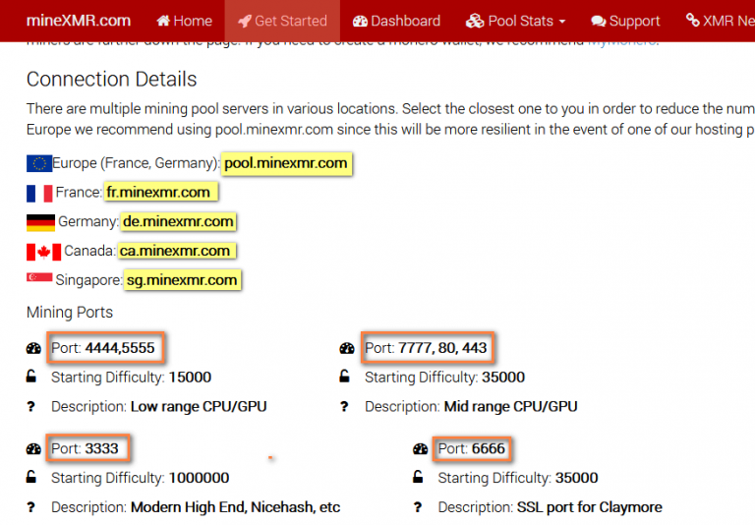Click the Port 3333 highlighted box
Viewport: 755px width, 525px height.
[87, 449]
